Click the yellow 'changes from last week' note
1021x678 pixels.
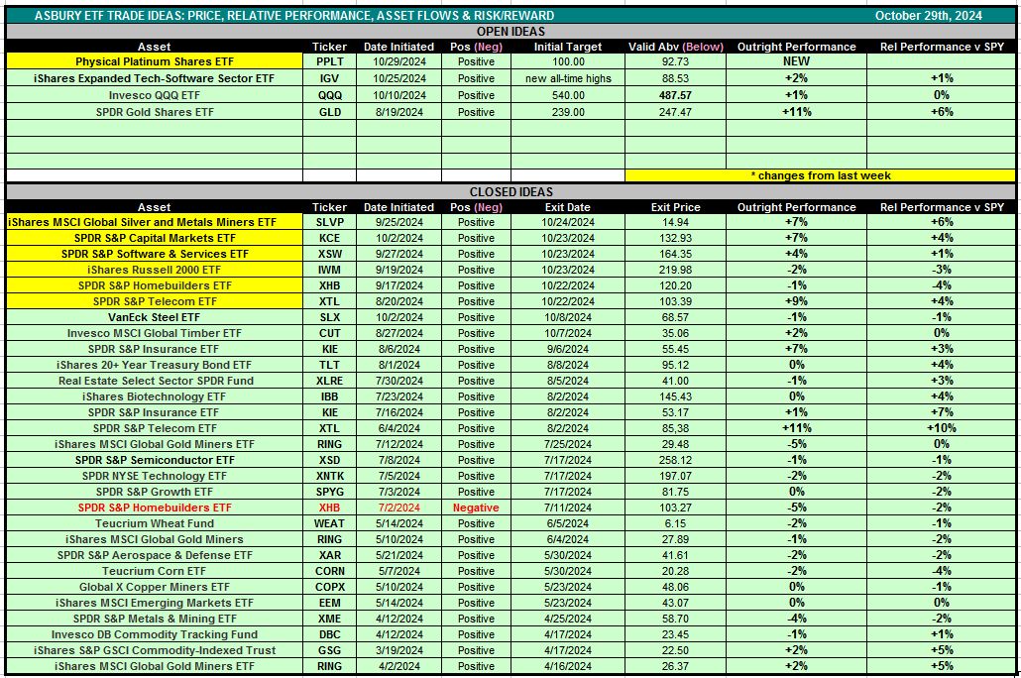(820, 175)
